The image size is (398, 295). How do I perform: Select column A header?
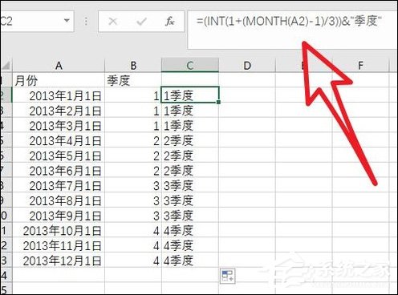[x=59, y=66]
